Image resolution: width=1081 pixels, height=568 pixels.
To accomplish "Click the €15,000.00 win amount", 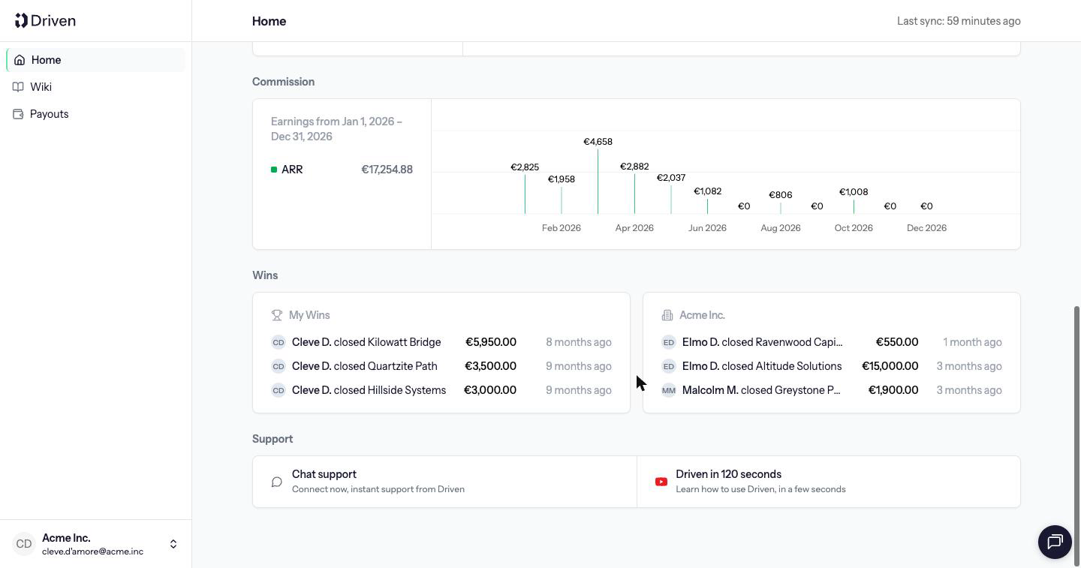I will tap(890, 366).
